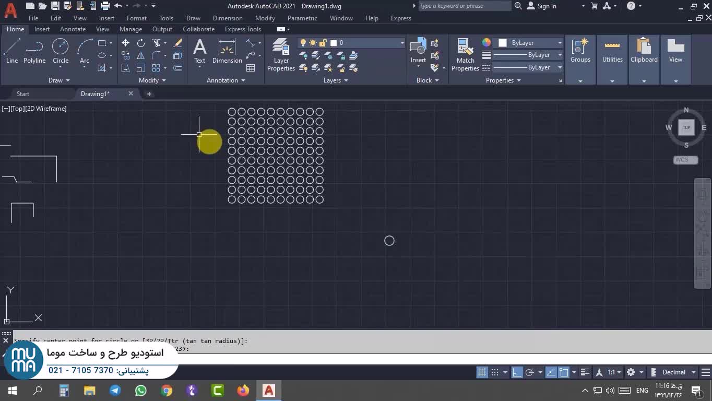The width and height of the screenshot is (712, 401).
Task: Select the Polyline tool
Action: tap(34, 51)
